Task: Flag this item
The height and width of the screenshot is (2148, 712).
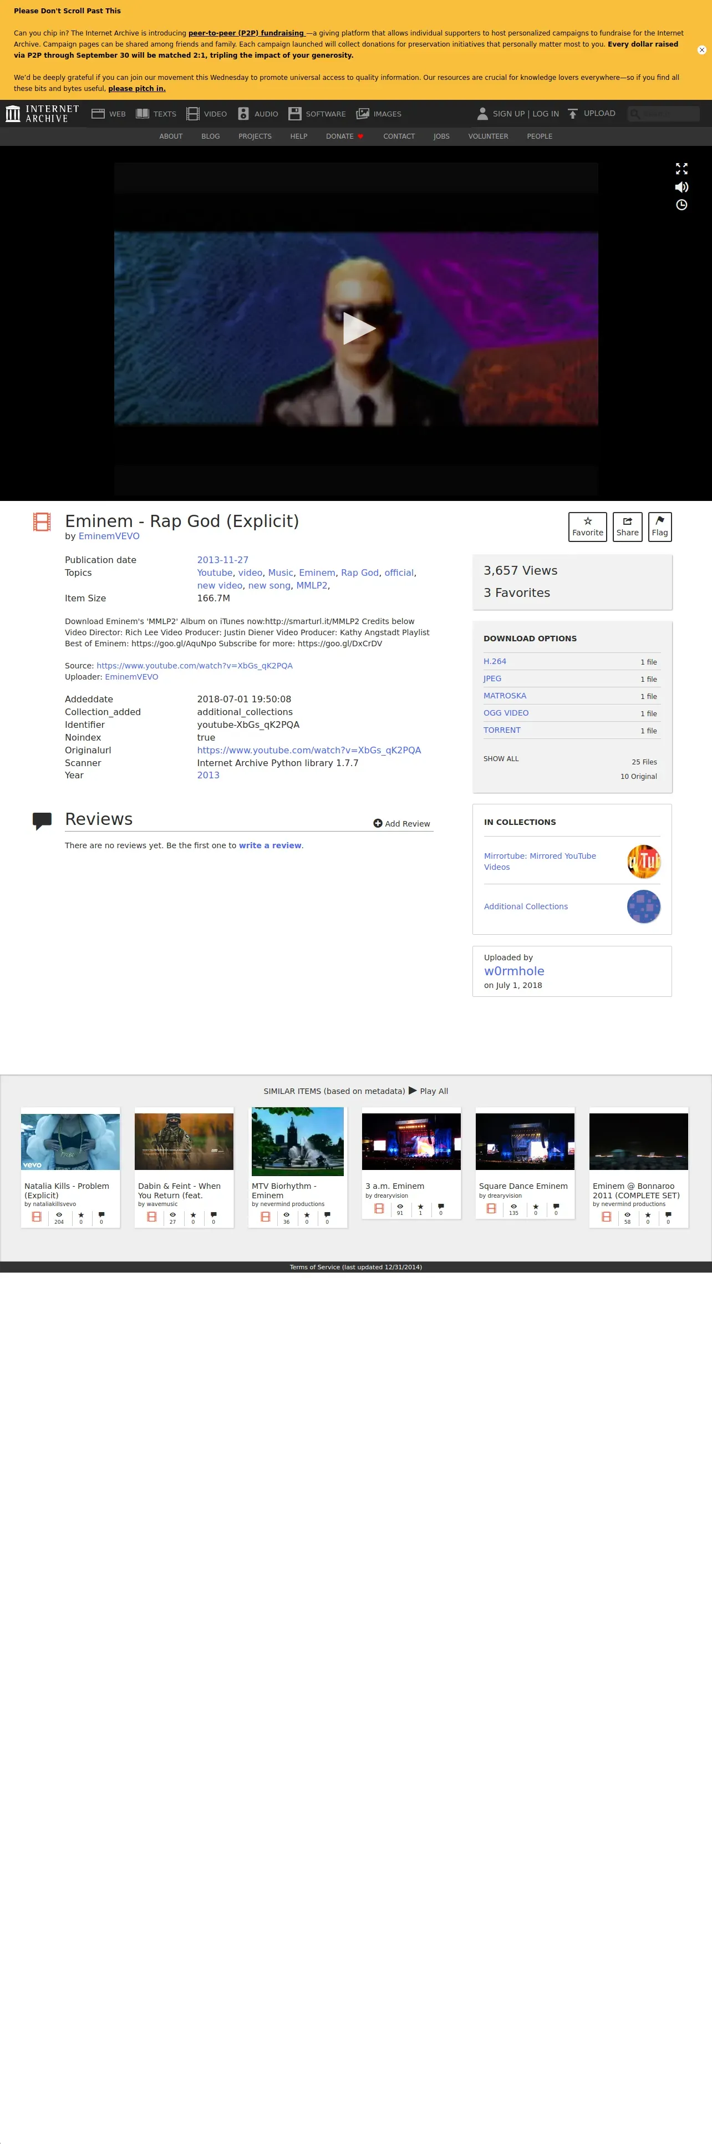Action: click(x=659, y=526)
